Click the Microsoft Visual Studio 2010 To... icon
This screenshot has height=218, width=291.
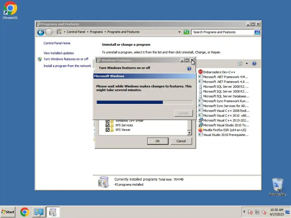[x=200, y=125]
